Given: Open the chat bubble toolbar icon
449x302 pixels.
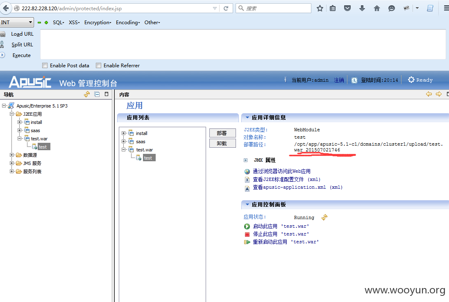Looking at the screenshot, I should pyautogui.click(x=392, y=8).
